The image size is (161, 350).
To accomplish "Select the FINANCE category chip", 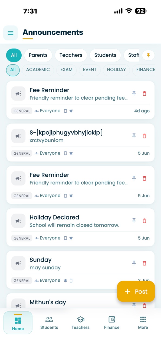I will [x=146, y=70].
